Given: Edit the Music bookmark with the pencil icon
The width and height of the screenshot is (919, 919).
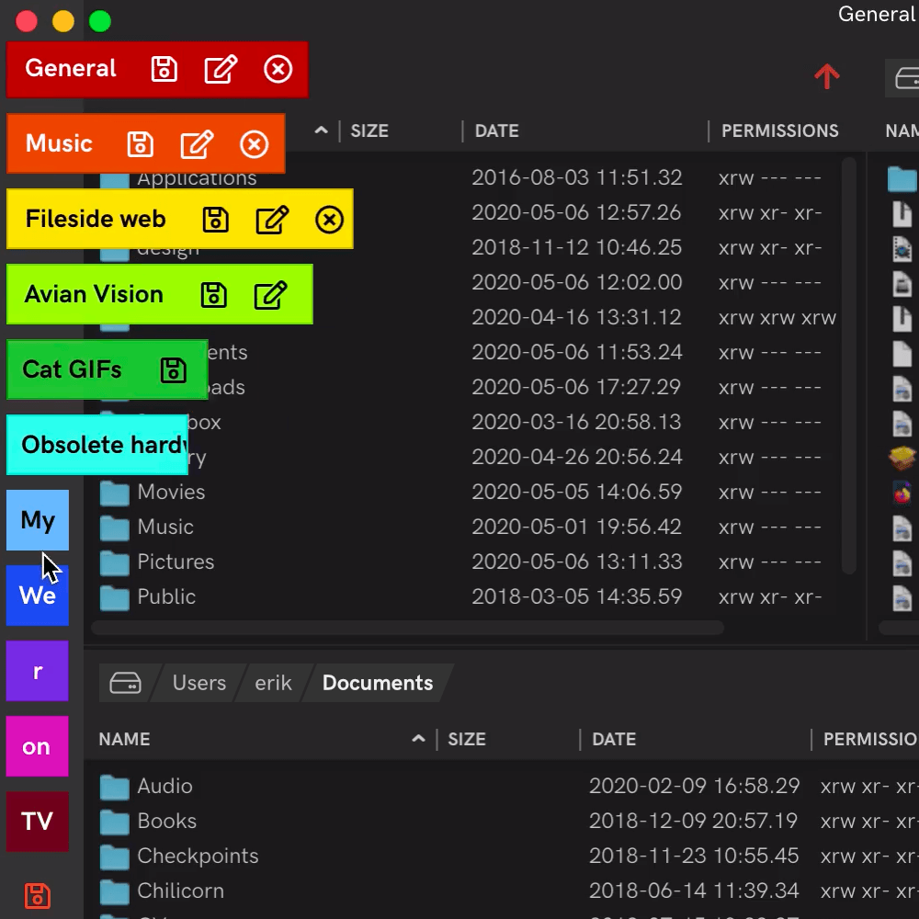Looking at the screenshot, I should (x=198, y=144).
